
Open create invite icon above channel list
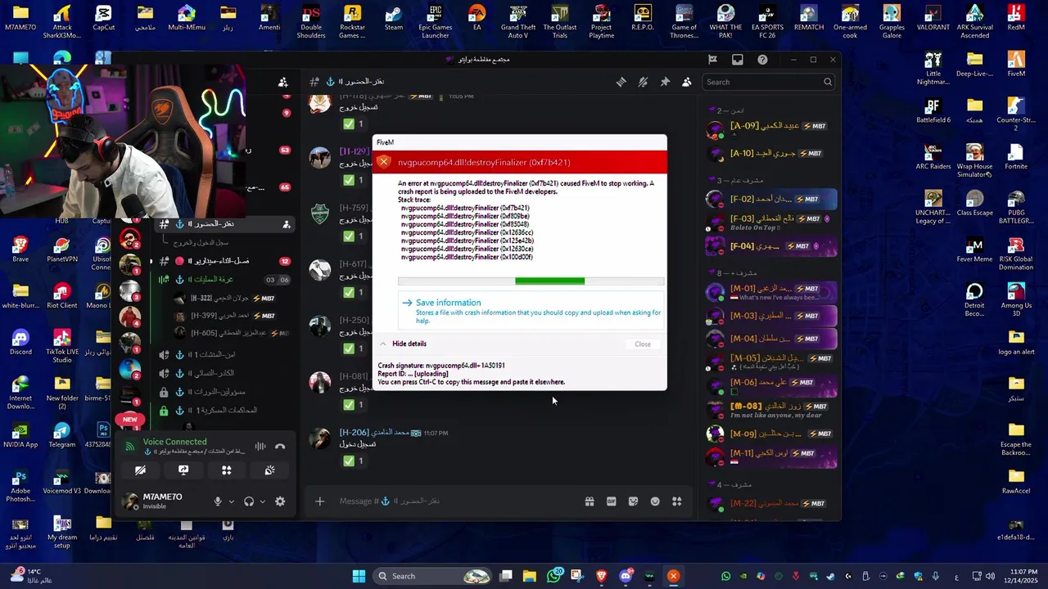pos(283,82)
